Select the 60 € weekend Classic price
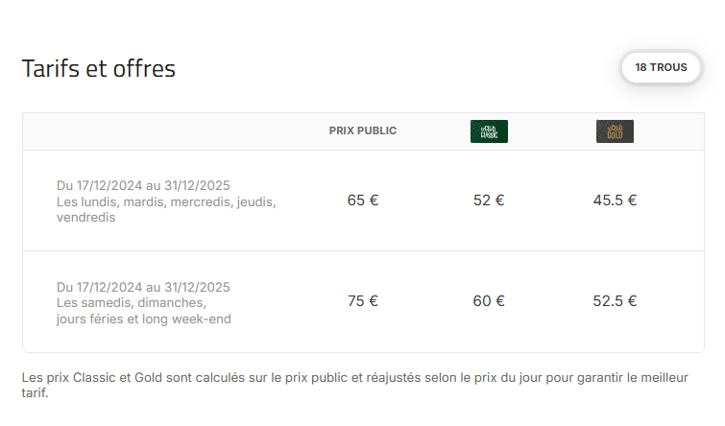The width and height of the screenshot is (725, 426). (489, 300)
